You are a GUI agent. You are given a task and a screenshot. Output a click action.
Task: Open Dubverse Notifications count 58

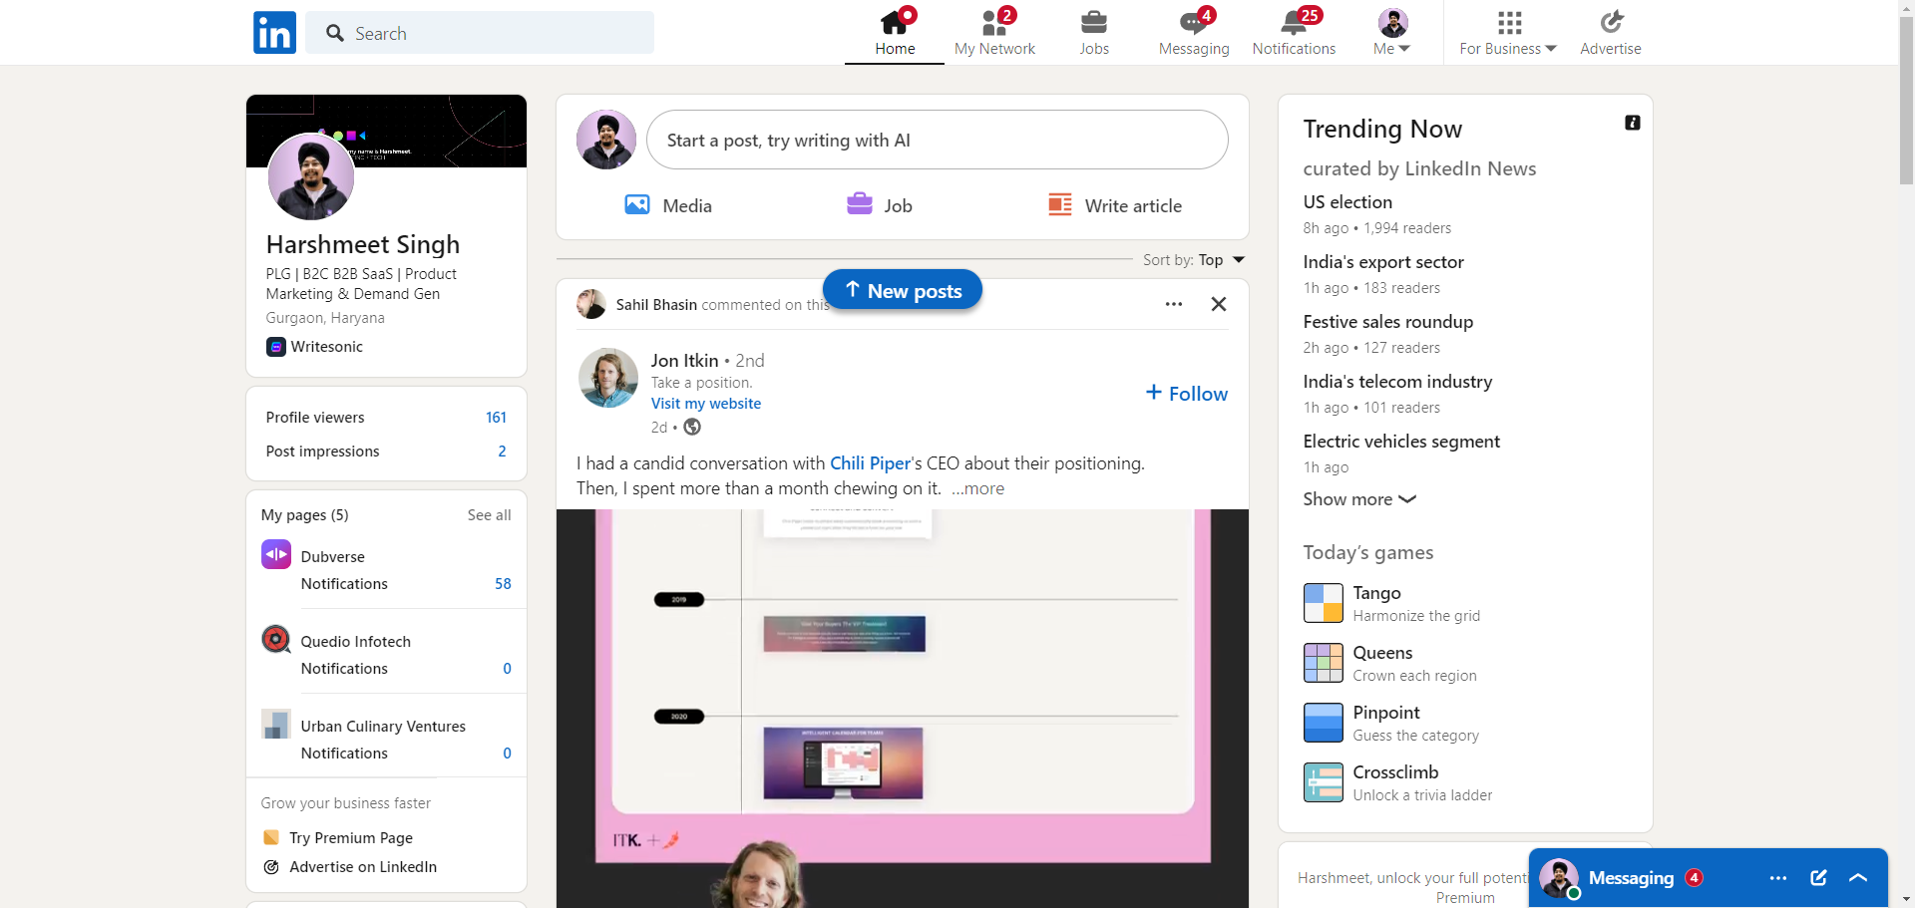coord(503,584)
